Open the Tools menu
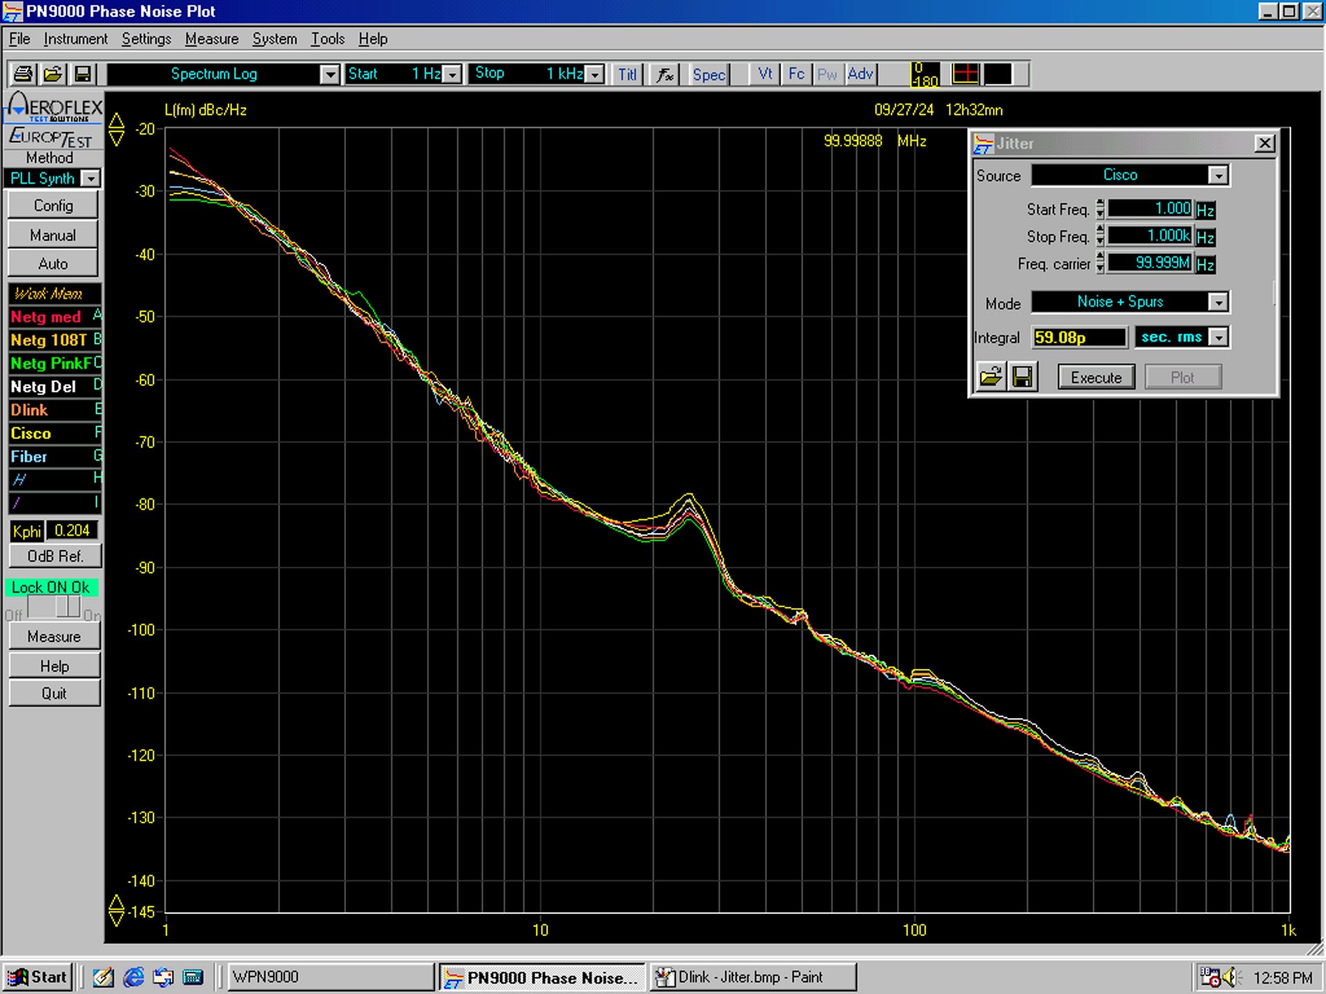This screenshot has height=994, width=1326. (x=327, y=39)
